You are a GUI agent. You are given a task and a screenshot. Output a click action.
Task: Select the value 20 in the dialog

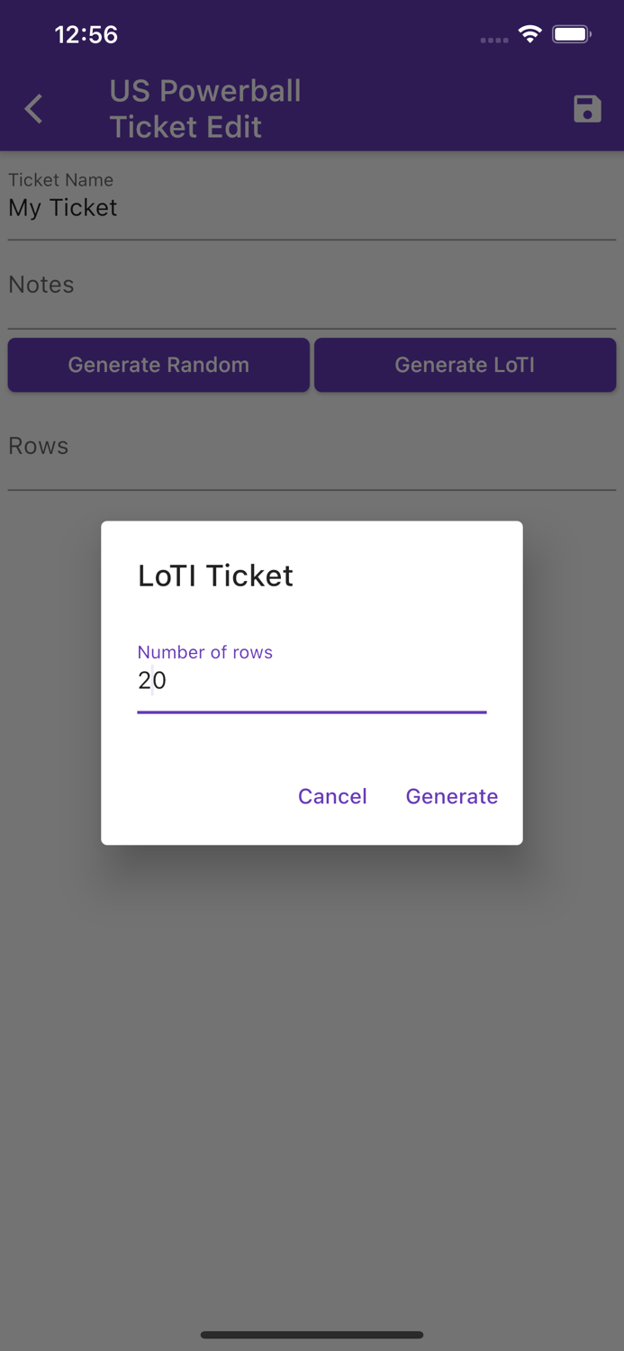153,682
